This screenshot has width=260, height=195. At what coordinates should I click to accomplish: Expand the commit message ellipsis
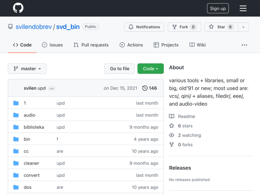tap(52, 89)
